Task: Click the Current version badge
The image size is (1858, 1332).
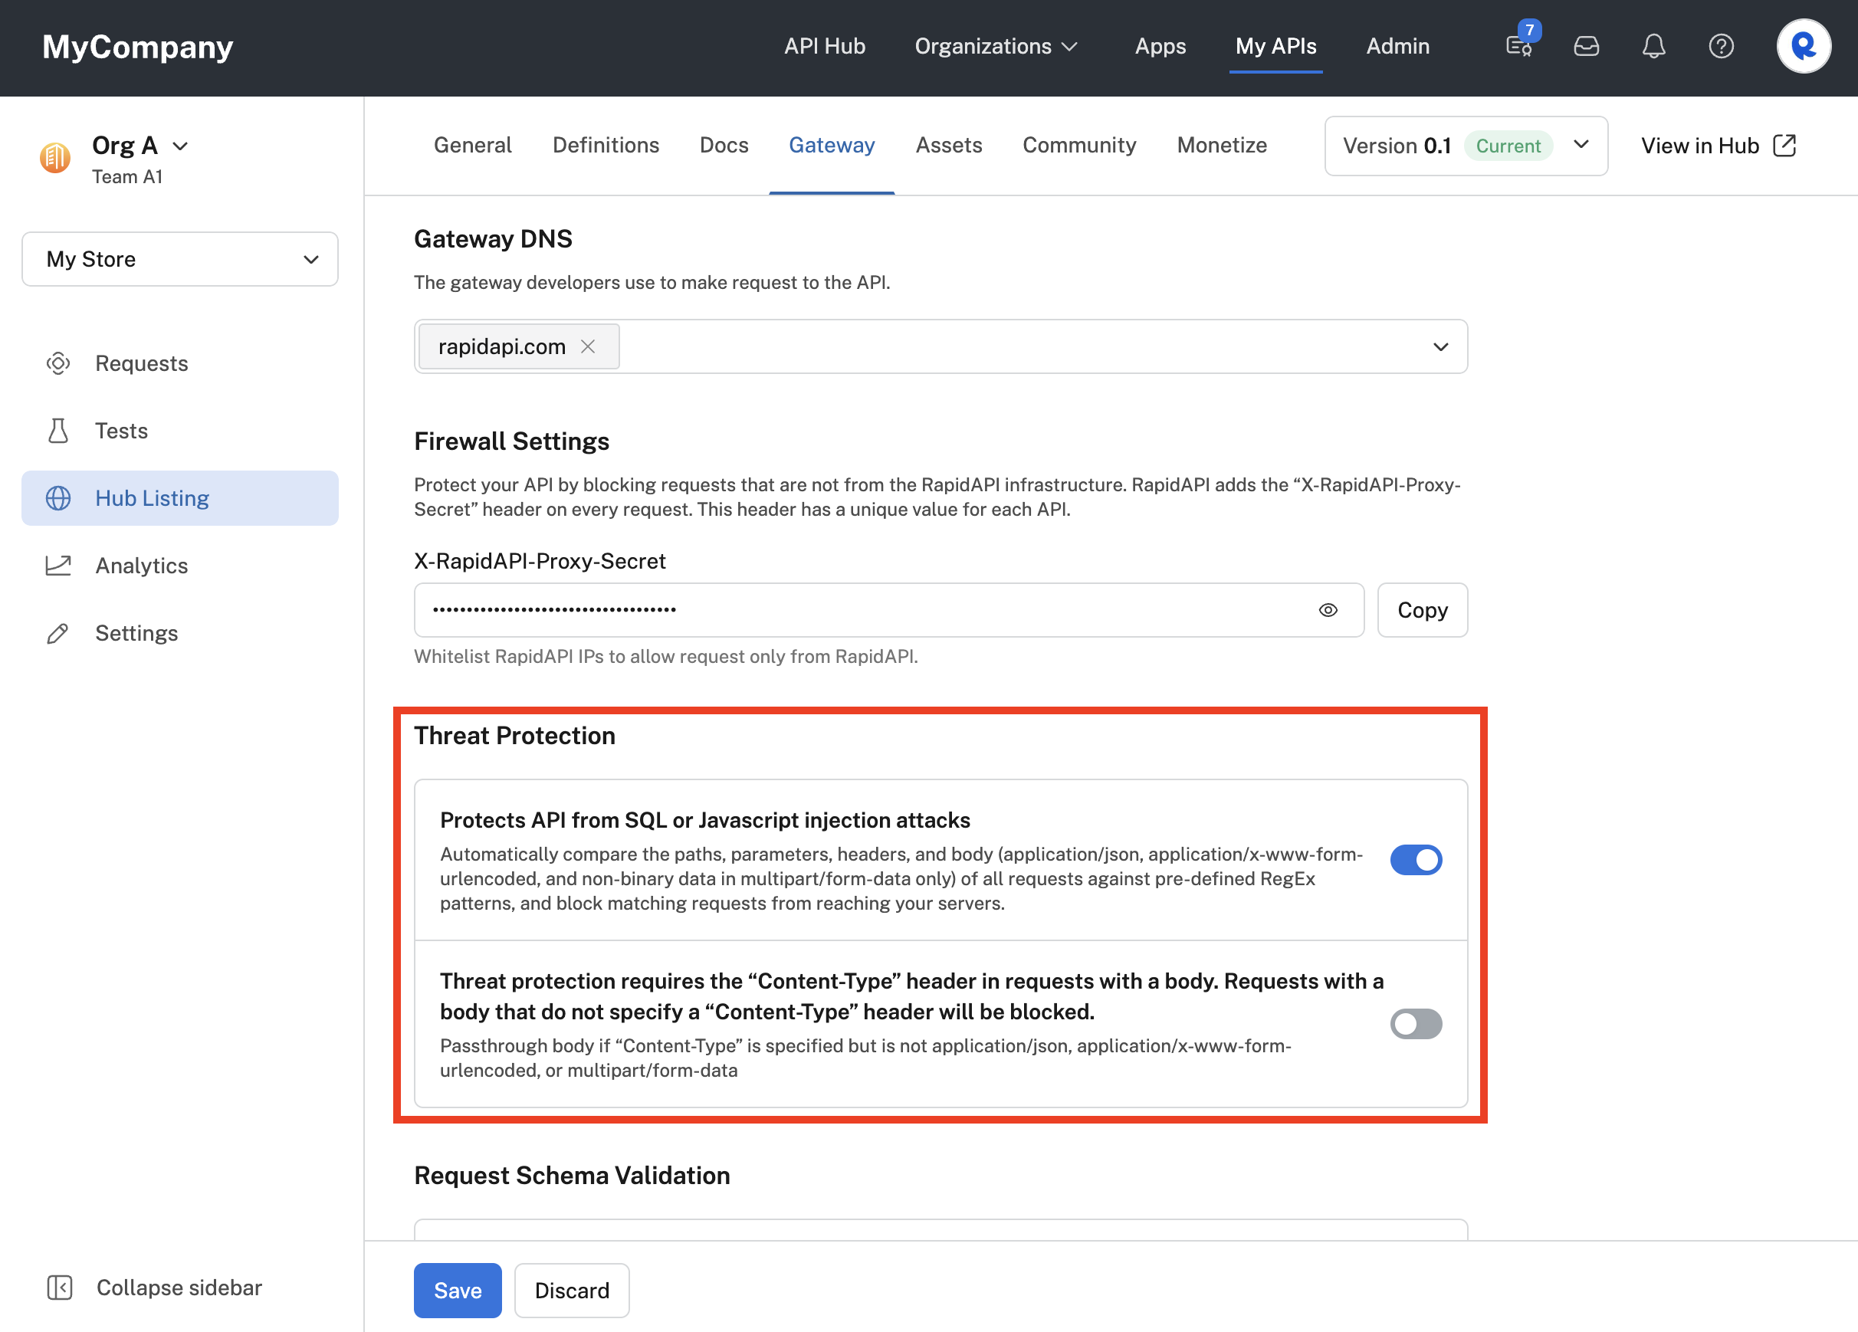Action: (1508, 146)
